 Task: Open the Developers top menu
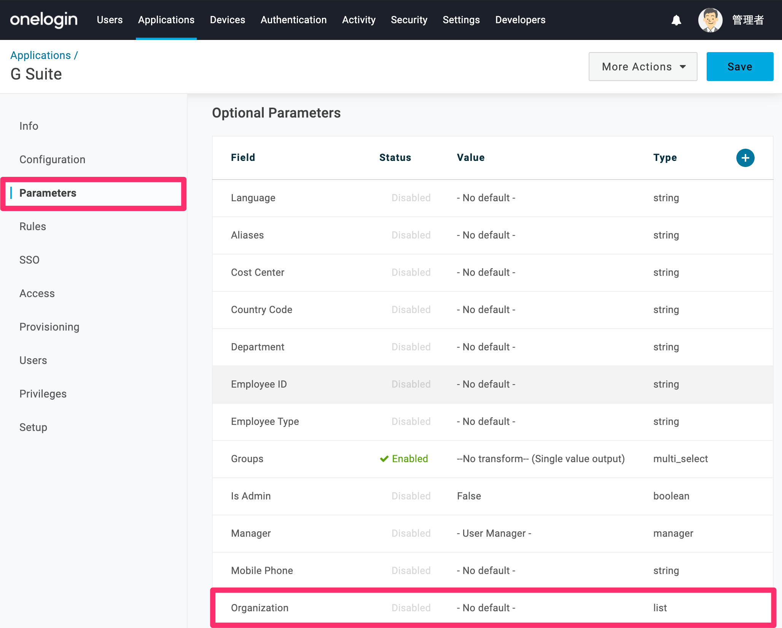click(x=520, y=20)
